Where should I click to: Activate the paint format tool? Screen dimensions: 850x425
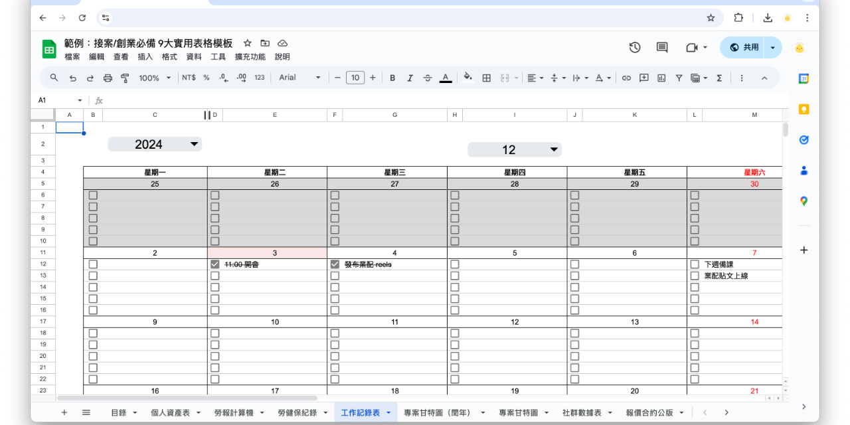point(125,78)
